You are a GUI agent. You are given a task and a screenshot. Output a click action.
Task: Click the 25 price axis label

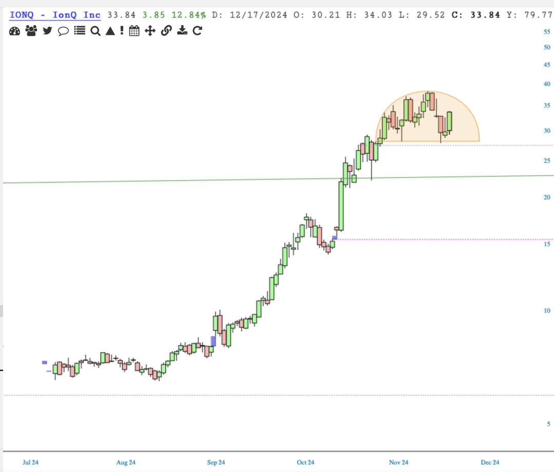pyautogui.click(x=547, y=160)
